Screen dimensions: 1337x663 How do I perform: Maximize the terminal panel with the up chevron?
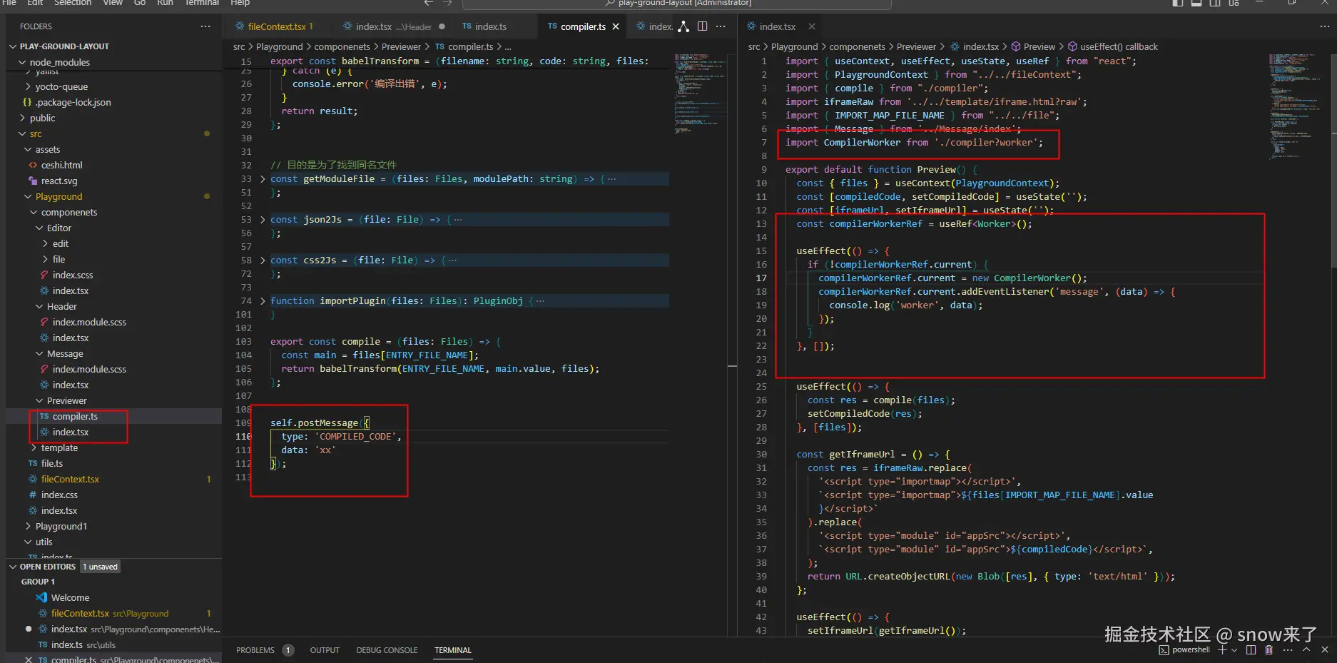coord(1306,650)
